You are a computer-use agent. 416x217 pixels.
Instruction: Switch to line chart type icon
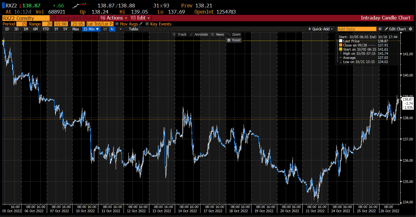click(105, 29)
